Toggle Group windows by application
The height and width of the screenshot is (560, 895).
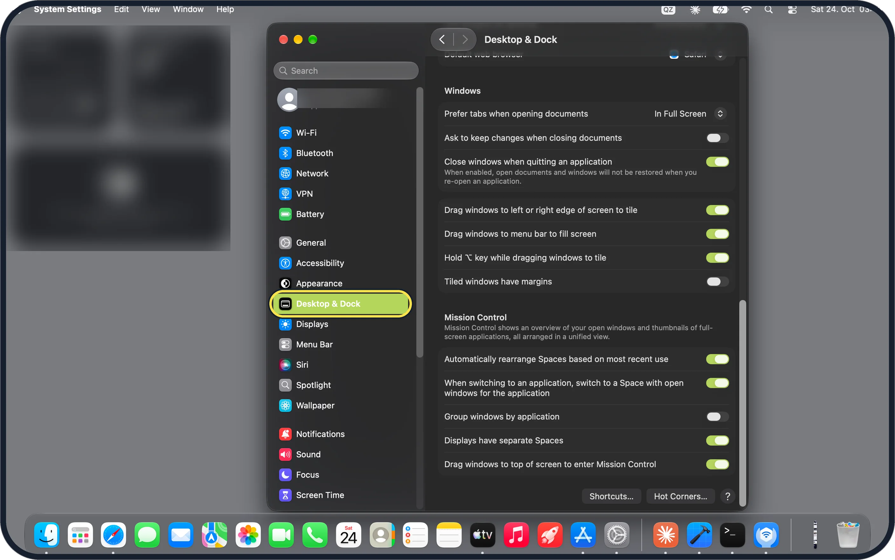717,417
